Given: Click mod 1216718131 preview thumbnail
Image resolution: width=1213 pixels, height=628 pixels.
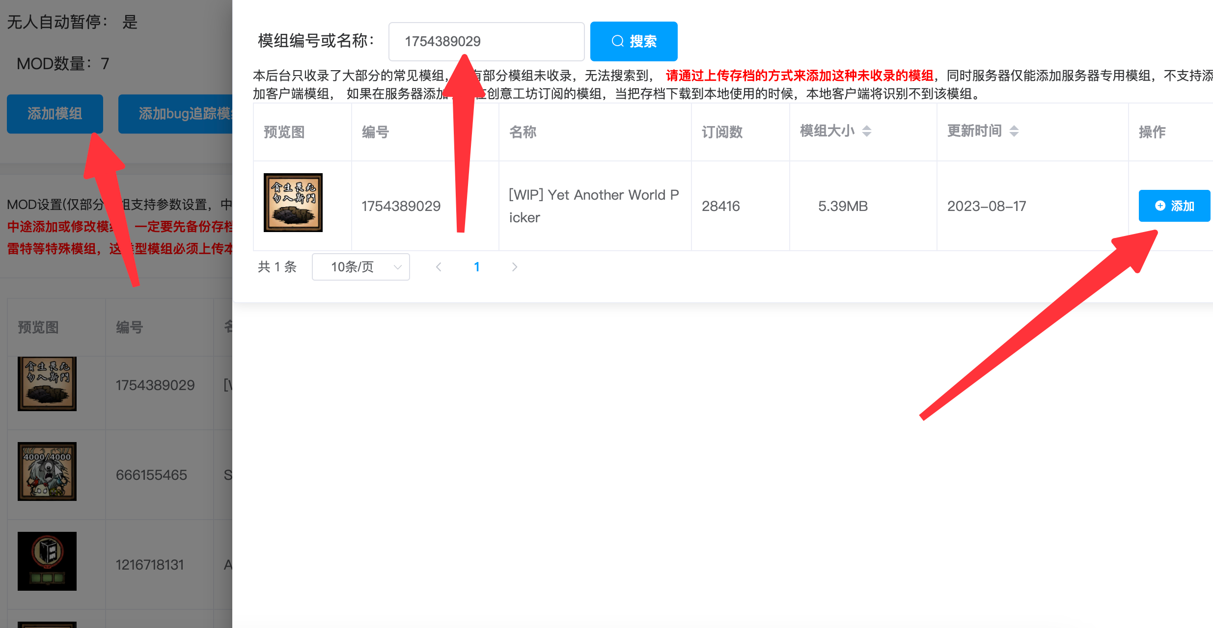Looking at the screenshot, I should coord(47,561).
